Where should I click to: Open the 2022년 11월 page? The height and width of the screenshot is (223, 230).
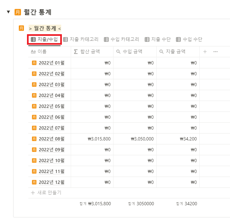pos(51,171)
